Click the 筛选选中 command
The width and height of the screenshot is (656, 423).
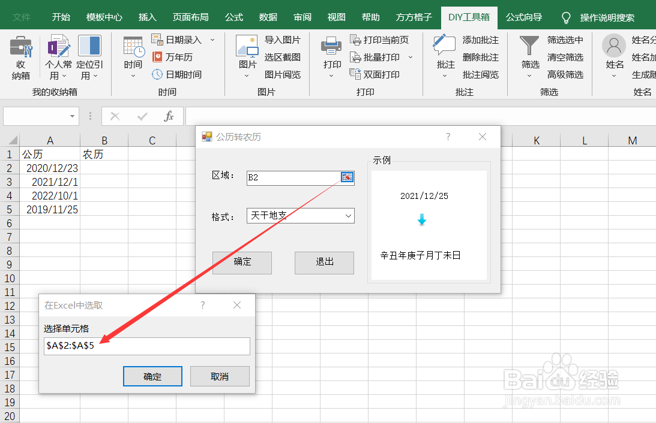coord(565,40)
